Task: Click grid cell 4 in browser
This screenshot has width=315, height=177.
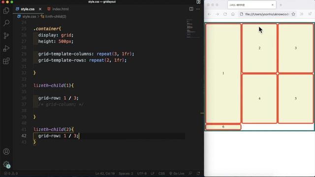Action: tap(259, 98)
